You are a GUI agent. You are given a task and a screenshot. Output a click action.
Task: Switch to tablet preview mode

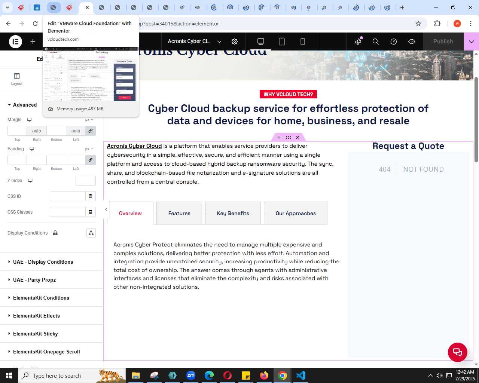pos(282,42)
